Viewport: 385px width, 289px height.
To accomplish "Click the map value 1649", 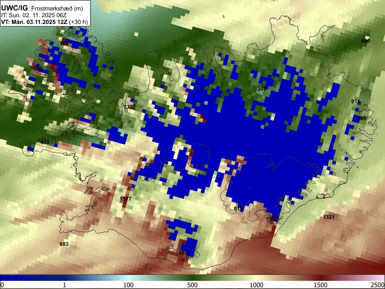I will 36,68.
